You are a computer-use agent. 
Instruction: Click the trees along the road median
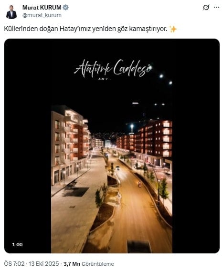coord(100,197)
